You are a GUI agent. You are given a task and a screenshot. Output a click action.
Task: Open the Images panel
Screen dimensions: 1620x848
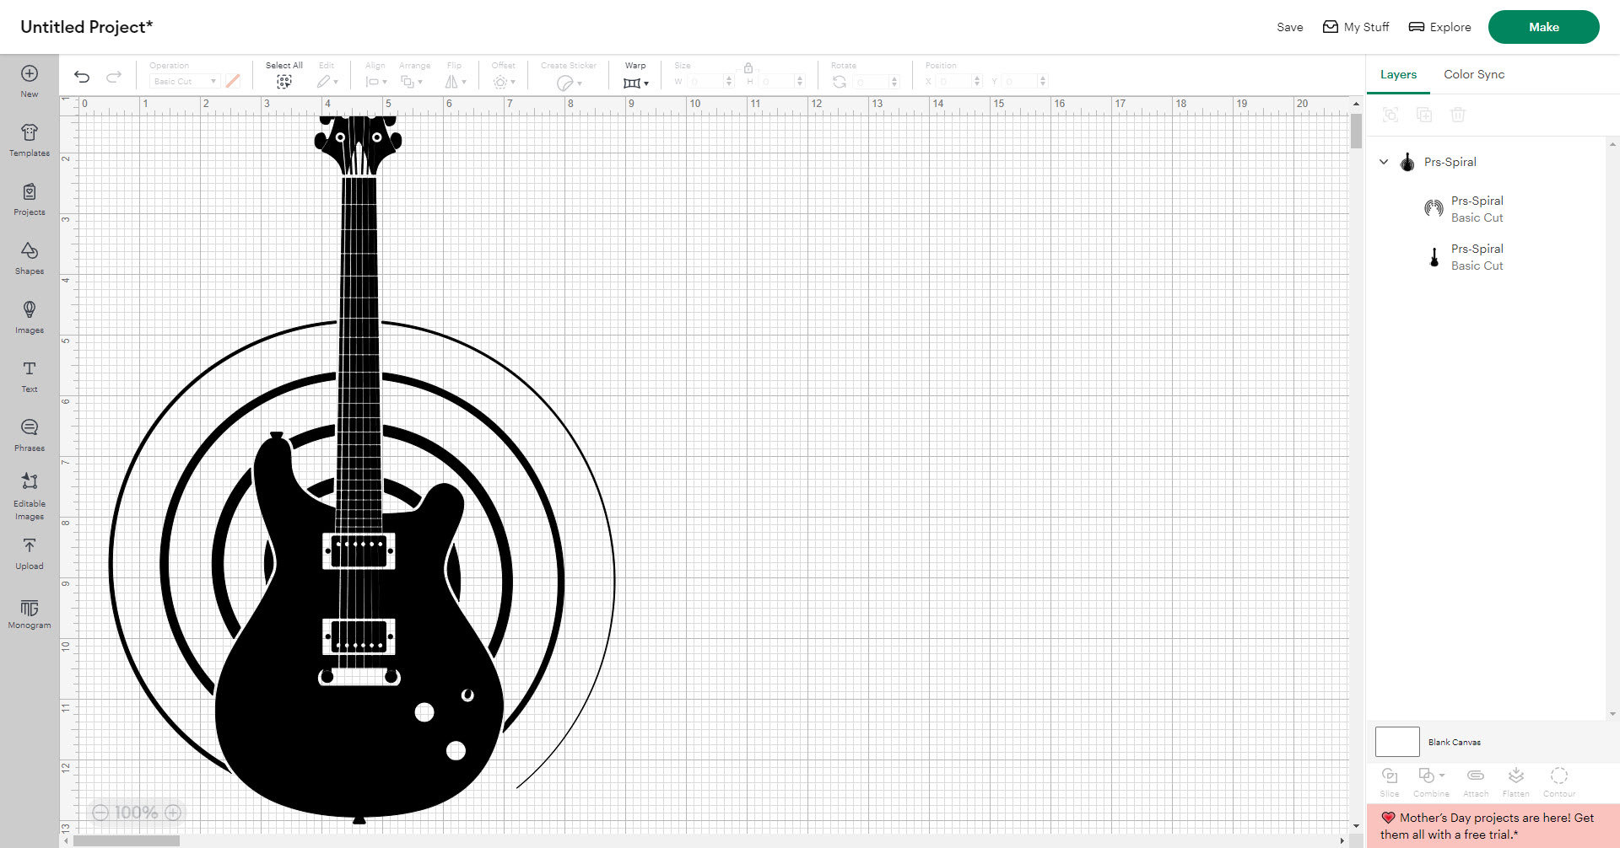(x=29, y=316)
